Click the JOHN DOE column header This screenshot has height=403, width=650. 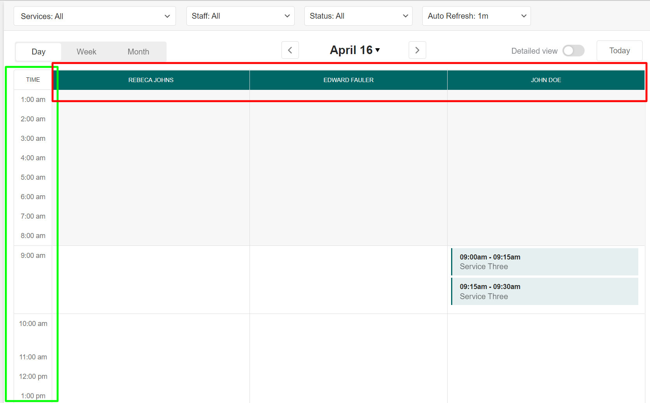point(546,80)
